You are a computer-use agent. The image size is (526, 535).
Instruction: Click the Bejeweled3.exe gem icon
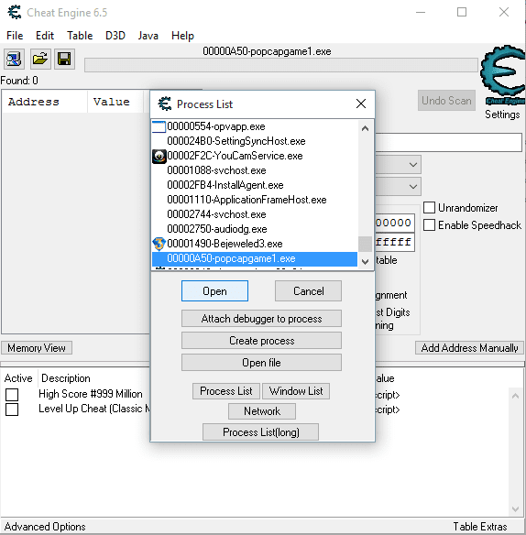tap(159, 244)
